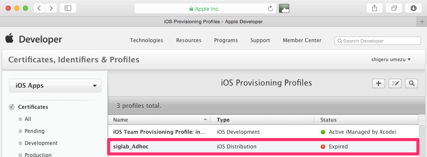Click the red Expired warning icon
Viewport: 427px width, 157px height.
pyautogui.click(x=323, y=147)
